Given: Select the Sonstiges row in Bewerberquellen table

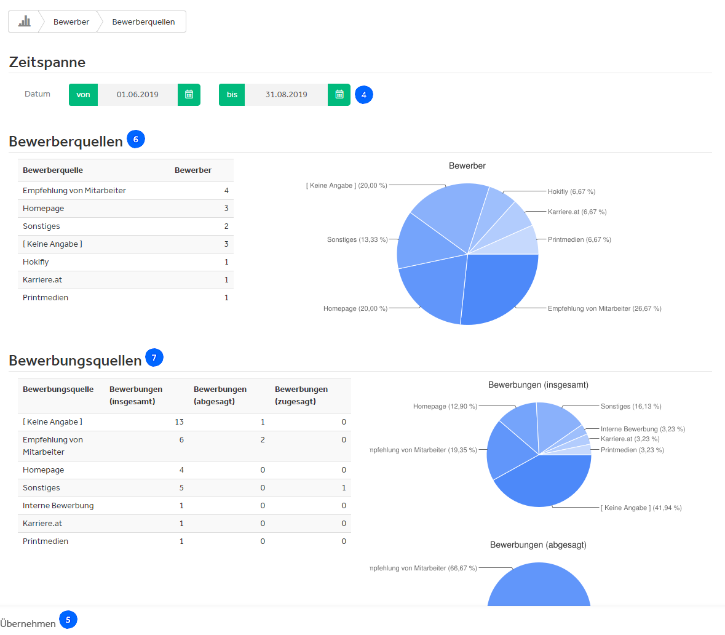Looking at the screenshot, I should [125, 226].
